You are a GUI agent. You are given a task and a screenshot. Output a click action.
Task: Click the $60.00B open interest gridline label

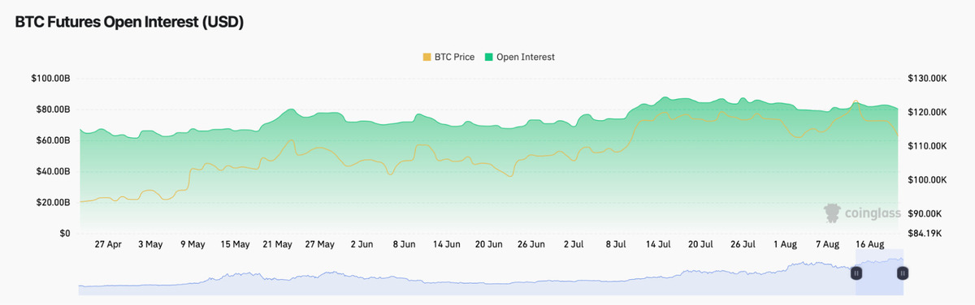(x=54, y=140)
